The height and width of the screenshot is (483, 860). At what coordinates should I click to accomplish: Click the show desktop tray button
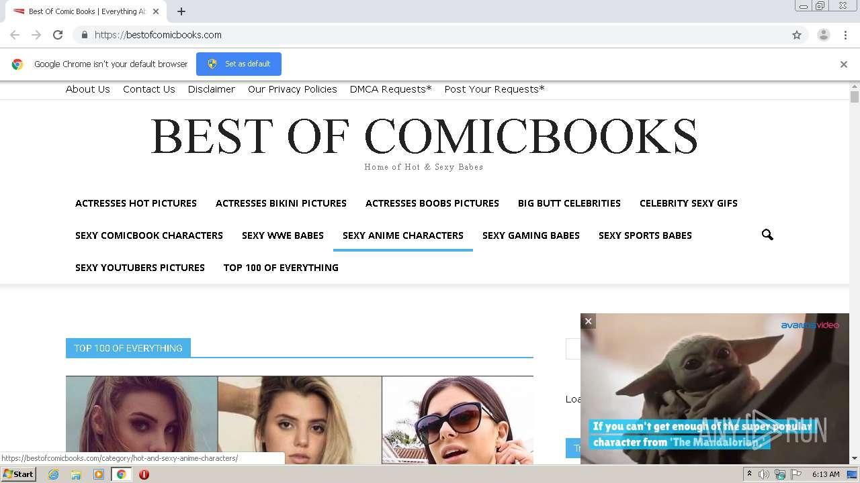point(853,474)
